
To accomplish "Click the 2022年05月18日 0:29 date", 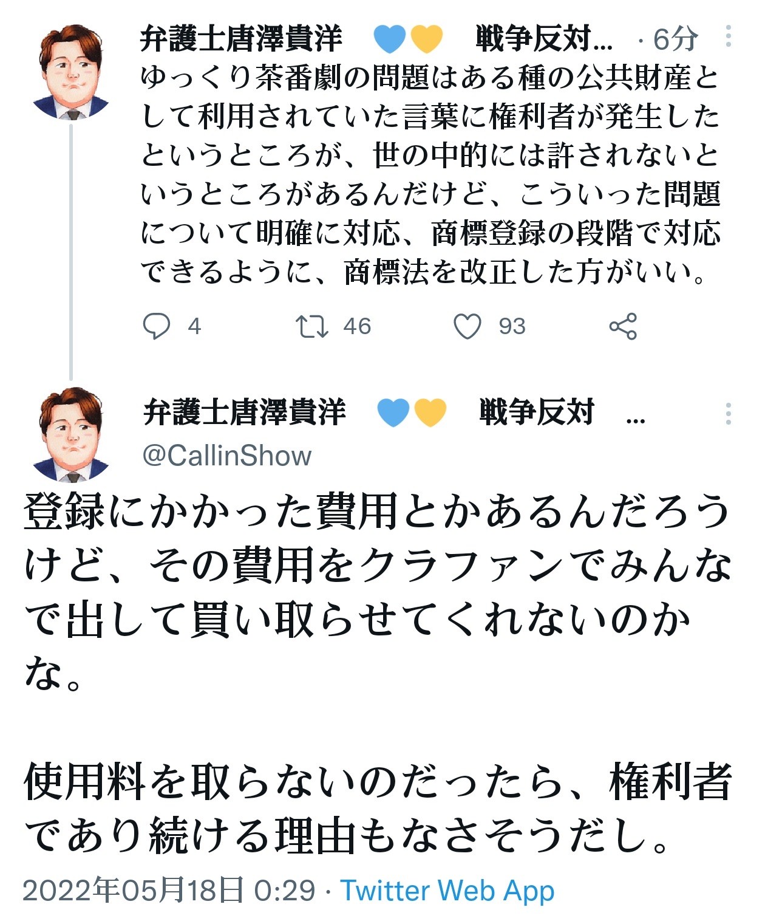I will point(169,891).
